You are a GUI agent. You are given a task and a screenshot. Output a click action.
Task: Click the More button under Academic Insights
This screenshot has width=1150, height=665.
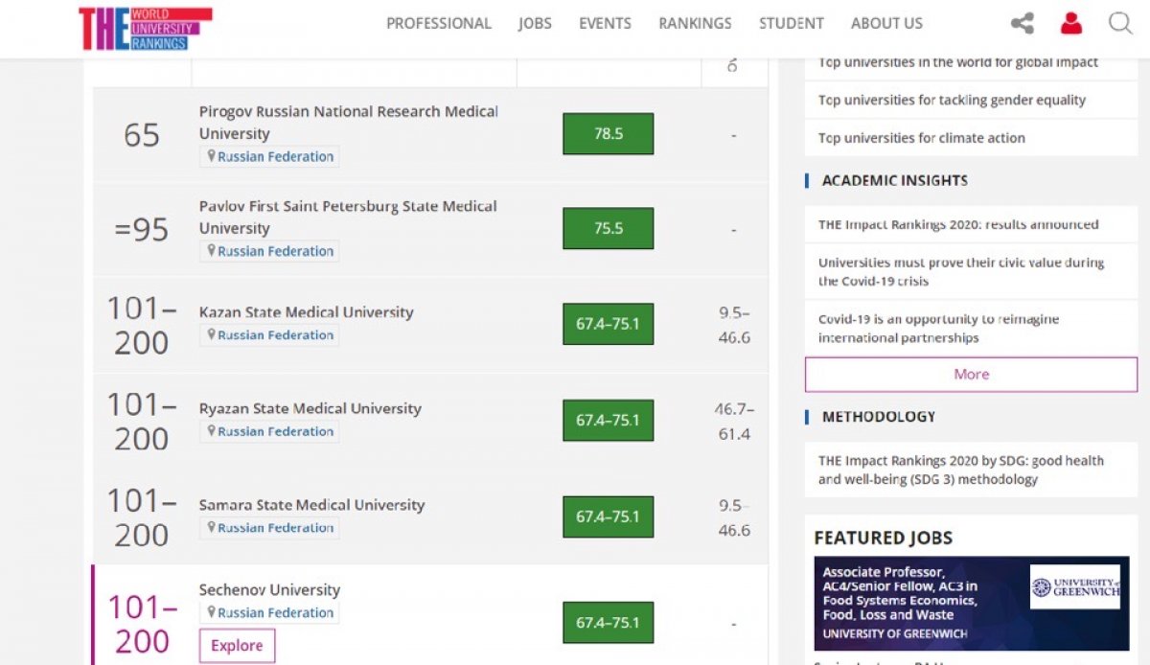tap(971, 375)
